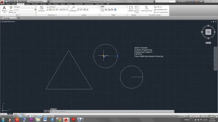Open the 5.2 text height dropdown
The height and width of the screenshot is (122, 218).
point(36,12)
